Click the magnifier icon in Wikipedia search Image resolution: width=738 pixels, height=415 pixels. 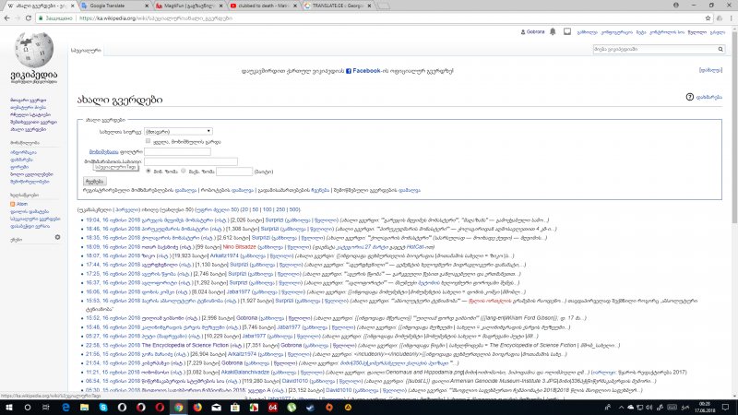(720, 48)
